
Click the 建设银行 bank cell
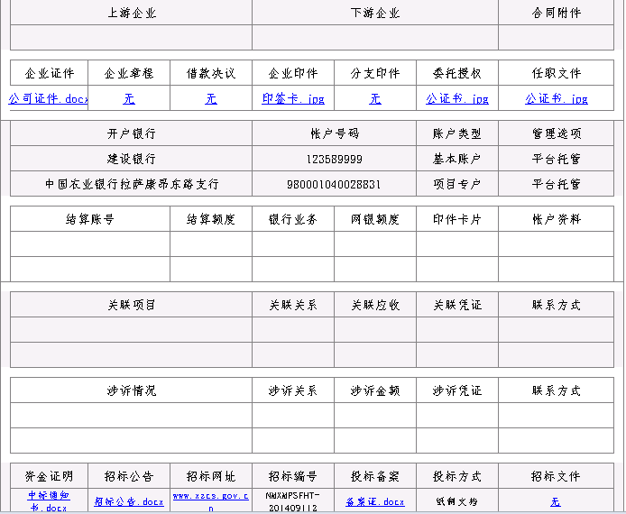(132, 160)
